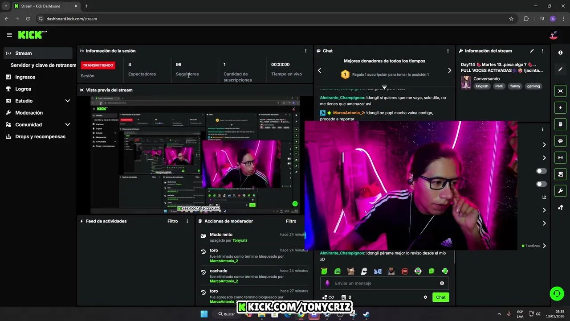Click the microphone icon in the message box
This screenshot has height=321, width=570.
(x=327, y=283)
